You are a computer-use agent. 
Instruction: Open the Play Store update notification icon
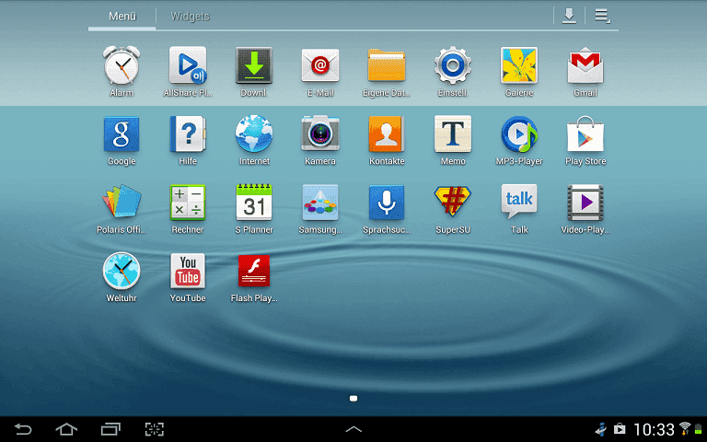(620, 428)
